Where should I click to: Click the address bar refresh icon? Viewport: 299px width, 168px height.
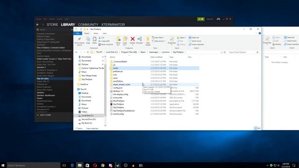(x=225, y=52)
